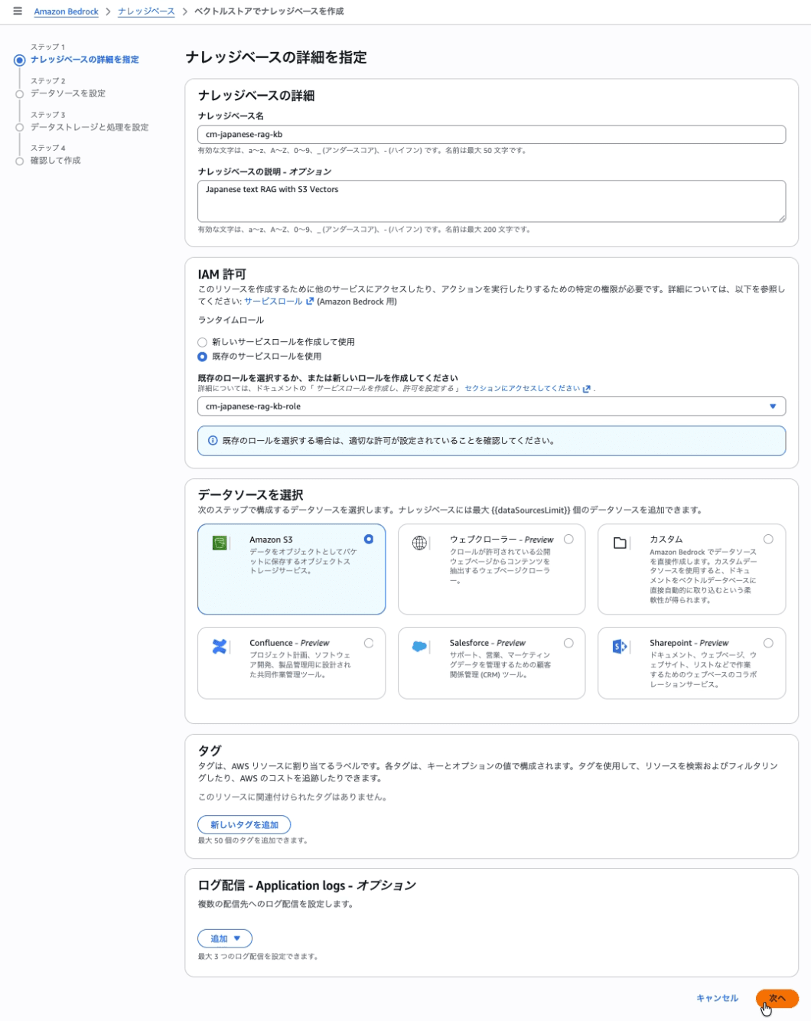
Task: Choose Salesforce Preview data source radio
Action: 568,643
